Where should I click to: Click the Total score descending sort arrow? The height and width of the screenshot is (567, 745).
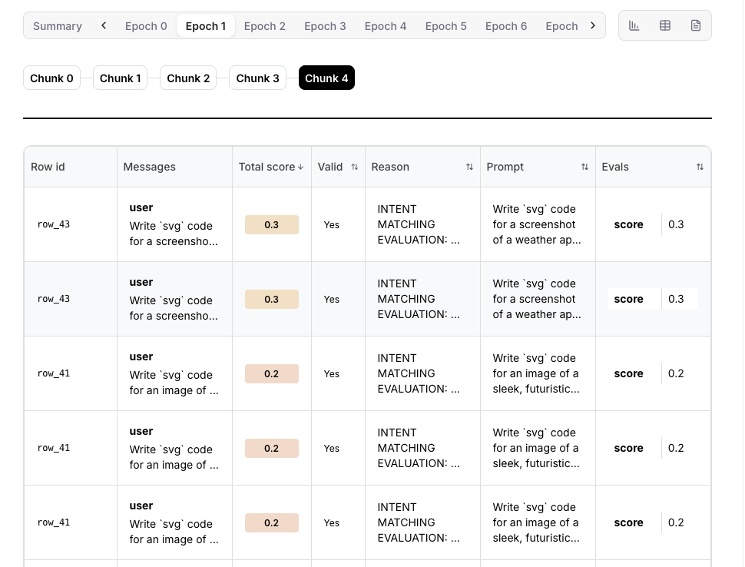(302, 166)
